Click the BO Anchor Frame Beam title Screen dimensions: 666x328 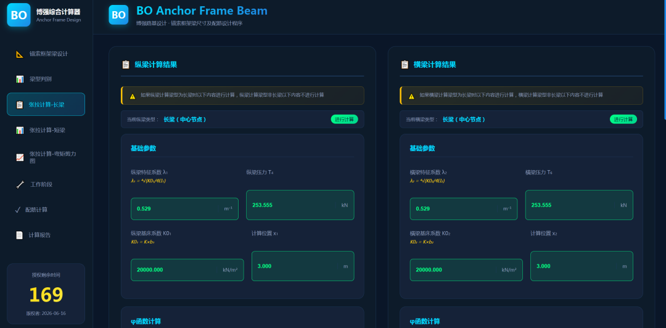tap(202, 10)
